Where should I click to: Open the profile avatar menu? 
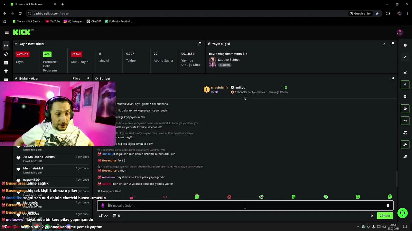[400, 32]
